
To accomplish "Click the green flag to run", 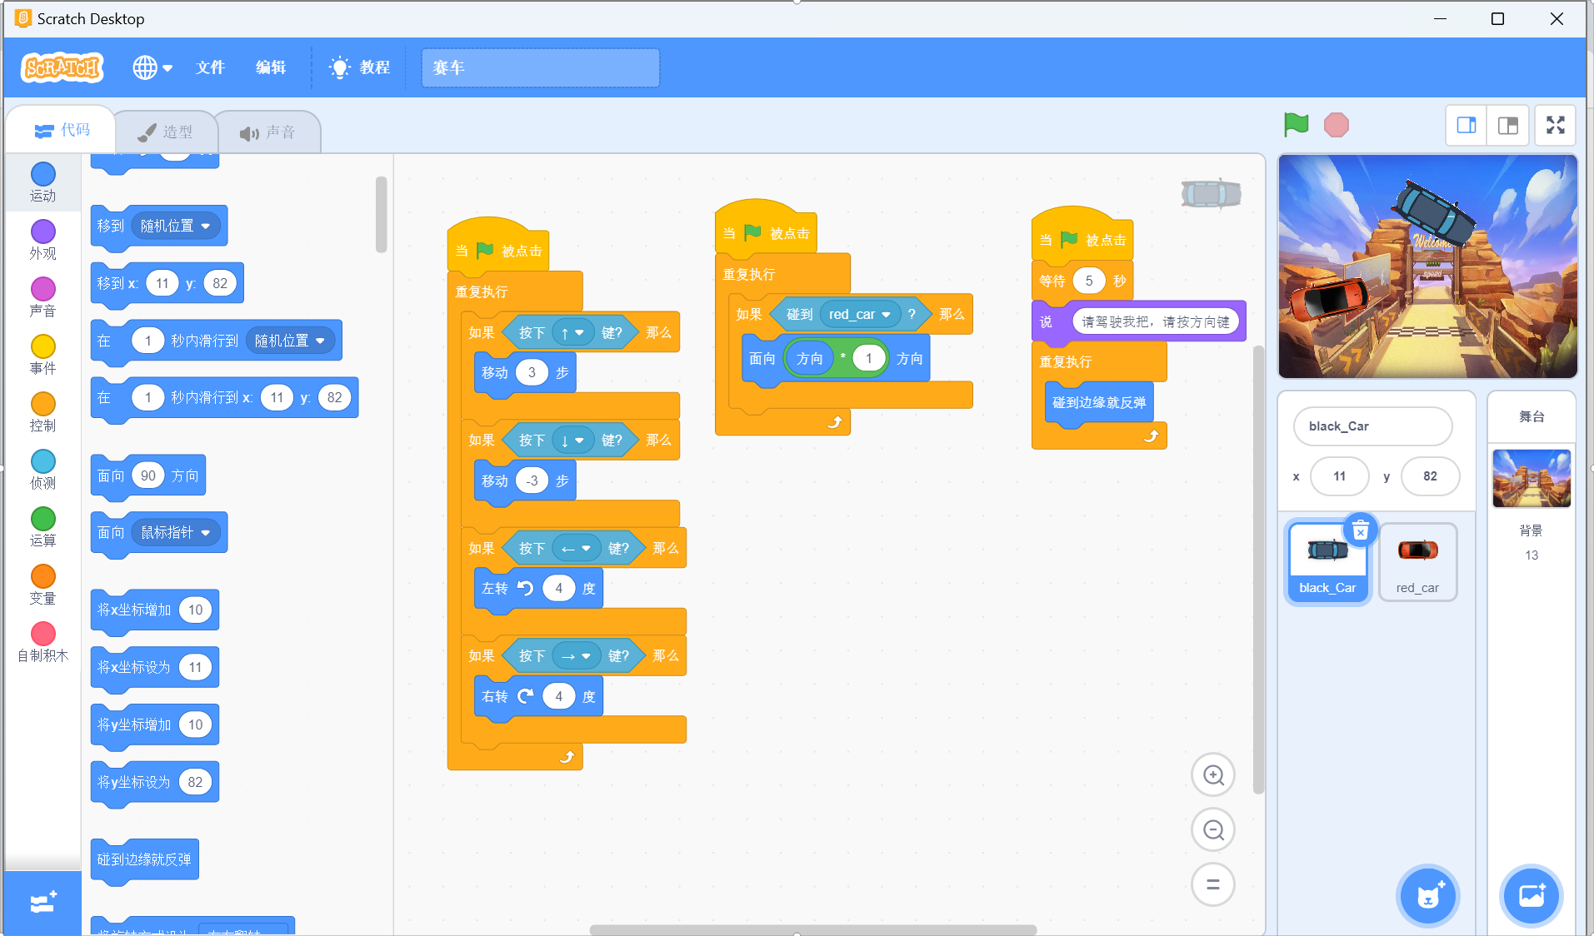I will coord(1296,125).
